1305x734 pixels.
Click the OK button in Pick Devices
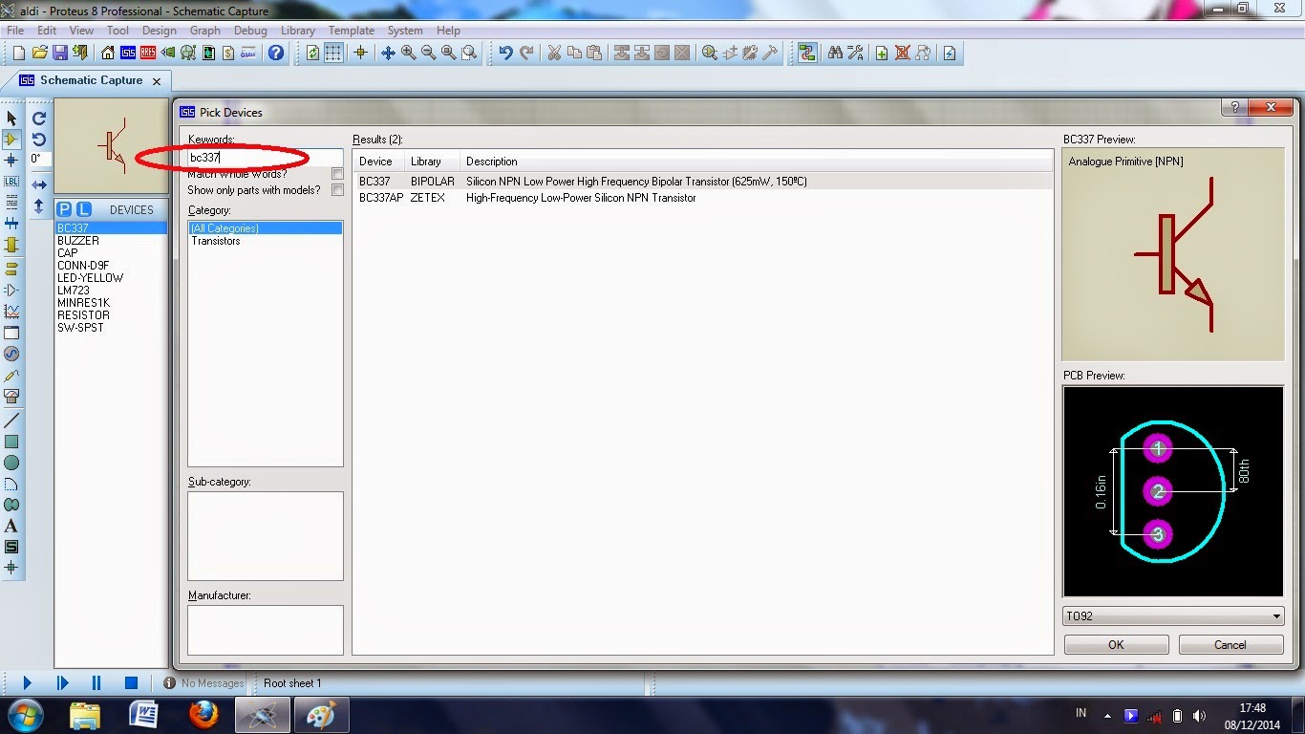click(1116, 645)
